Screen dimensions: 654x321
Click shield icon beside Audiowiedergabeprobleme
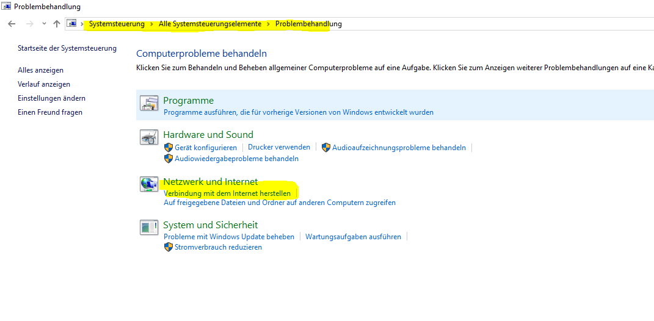point(168,159)
